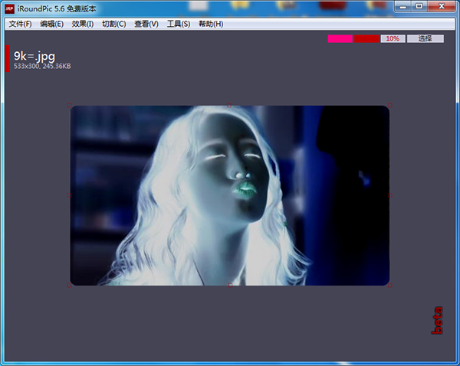Open the 查看(V) view menu
460x366 pixels.
coord(146,24)
